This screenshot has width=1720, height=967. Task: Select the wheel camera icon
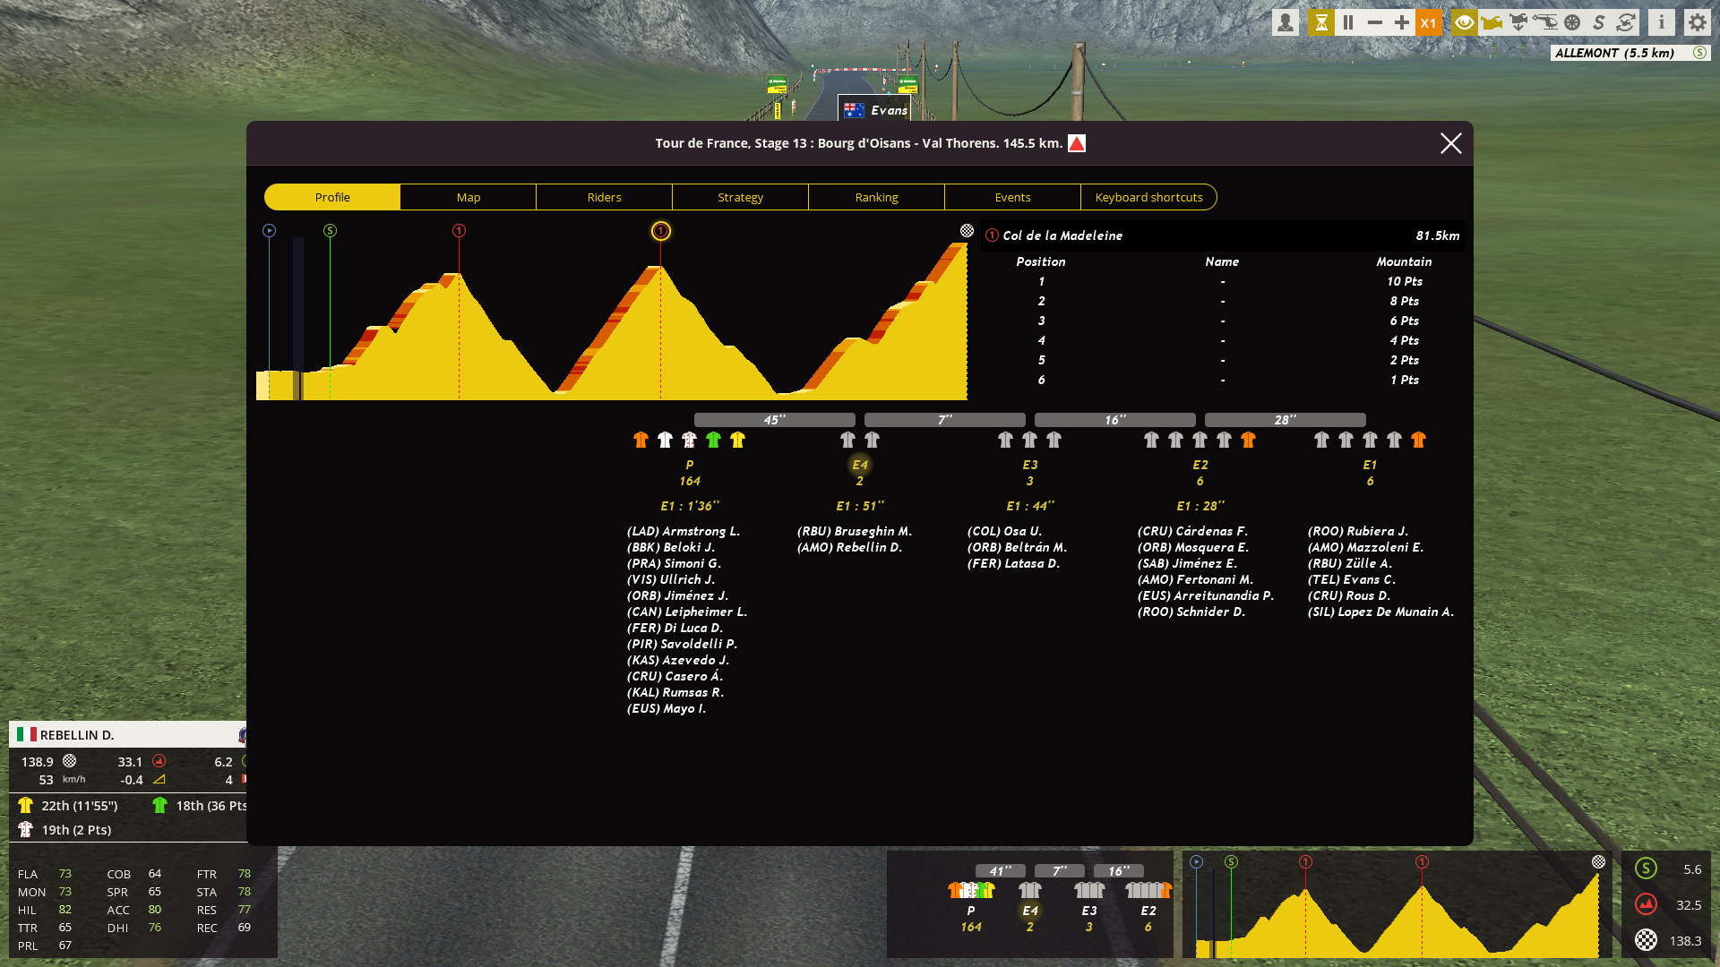click(x=1572, y=22)
